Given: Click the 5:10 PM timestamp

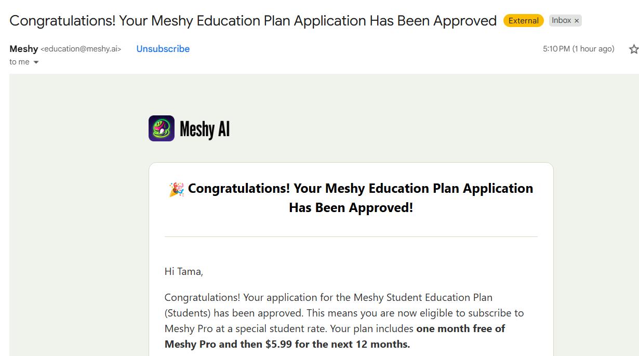Looking at the screenshot, I should [578, 49].
